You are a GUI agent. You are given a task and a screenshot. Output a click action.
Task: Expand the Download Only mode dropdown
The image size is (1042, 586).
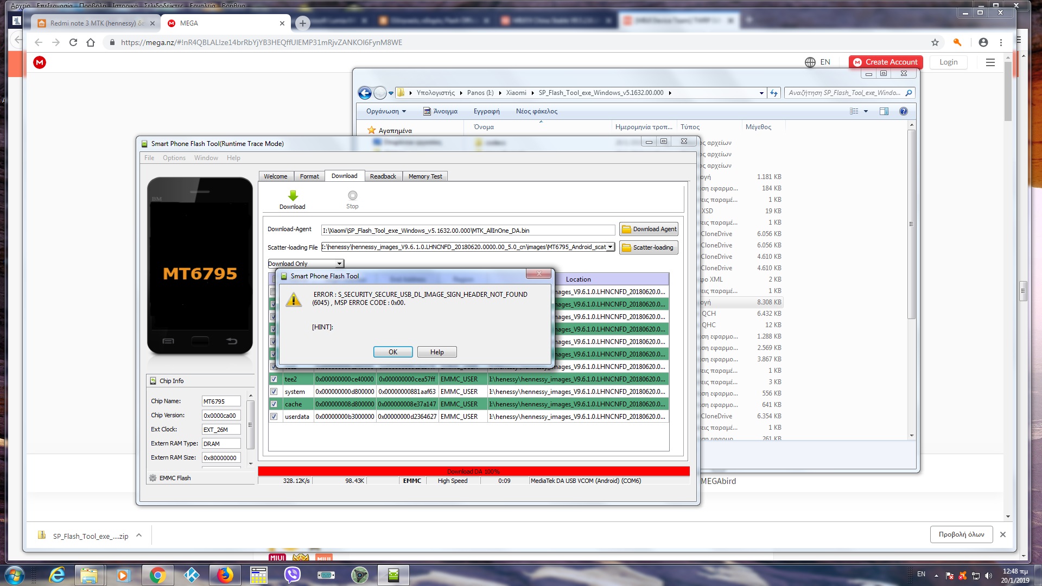tap(339, 264)
